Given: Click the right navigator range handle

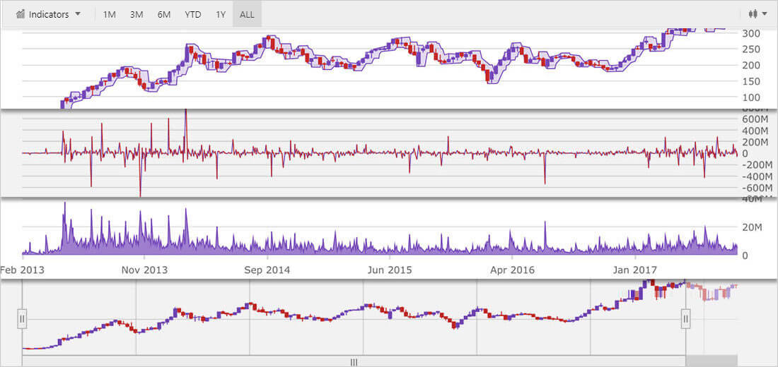Looking at the screenshot, I should [x=685, y=319].
